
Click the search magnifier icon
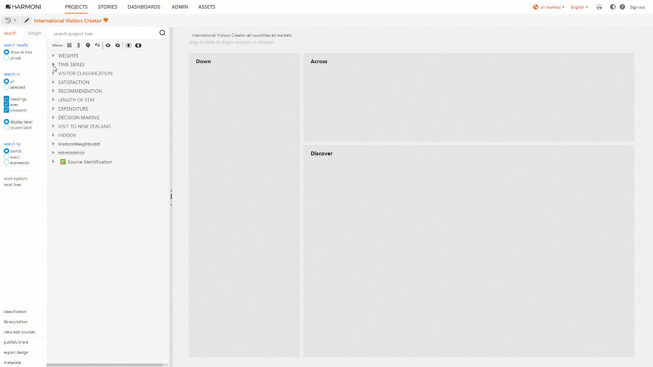click(x=162, y=33)
